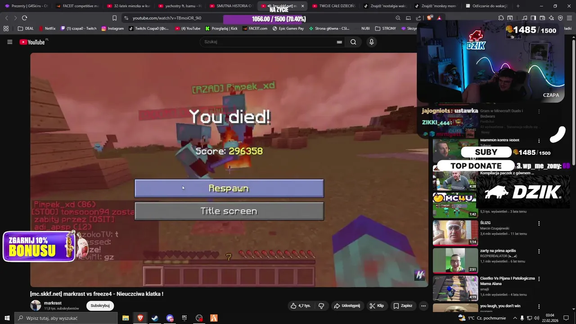Viewport: 576px width, 324px height.
Task: Open options for zarty na prima aprilis
Action: coord(539,251)
